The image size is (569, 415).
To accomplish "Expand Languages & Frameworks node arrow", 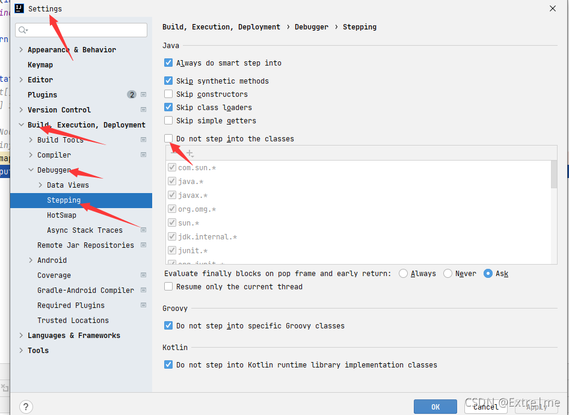I will coord(21,335).
